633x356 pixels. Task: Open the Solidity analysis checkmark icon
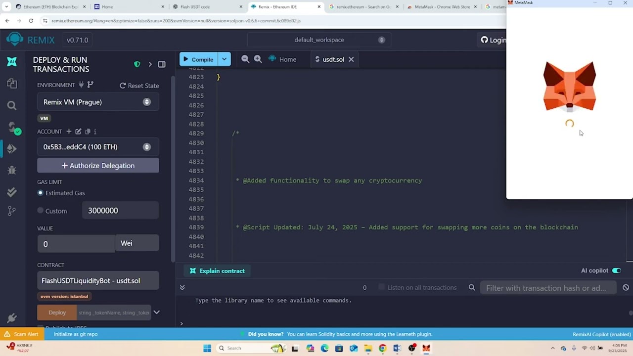(x=12, y=192)
